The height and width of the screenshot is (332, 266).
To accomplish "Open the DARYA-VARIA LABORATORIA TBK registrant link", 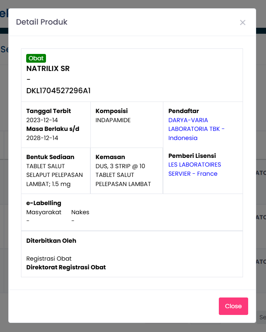I will point(196,129).
